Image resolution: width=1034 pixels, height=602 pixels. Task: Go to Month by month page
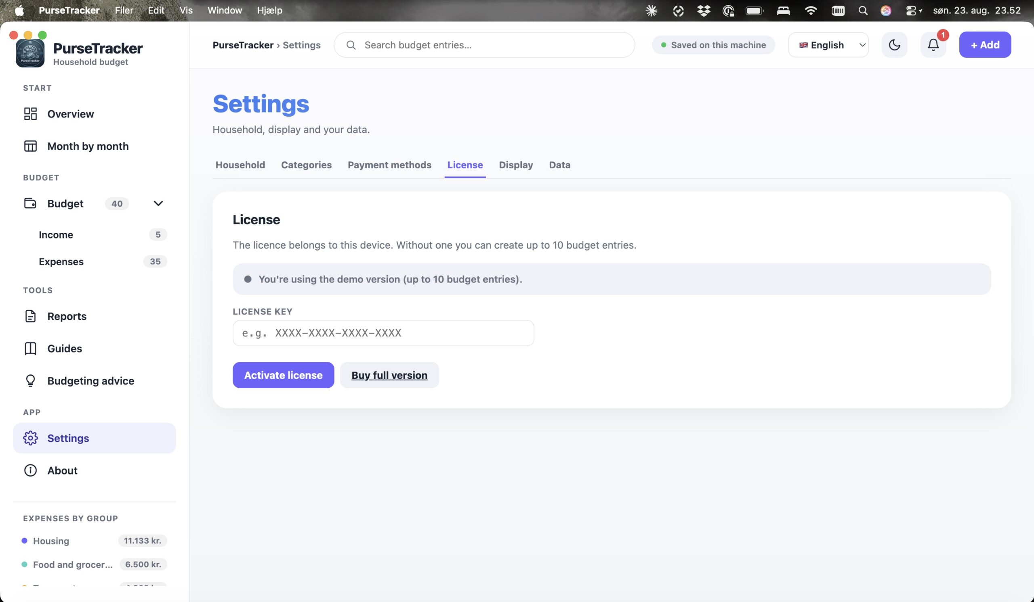[95, 146]
